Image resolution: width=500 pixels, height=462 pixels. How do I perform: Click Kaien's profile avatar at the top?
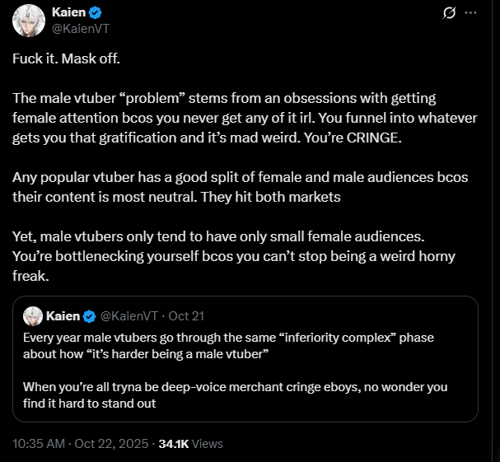click(28, 21)
